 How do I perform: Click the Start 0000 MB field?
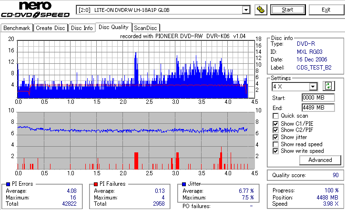click(318, 98)
